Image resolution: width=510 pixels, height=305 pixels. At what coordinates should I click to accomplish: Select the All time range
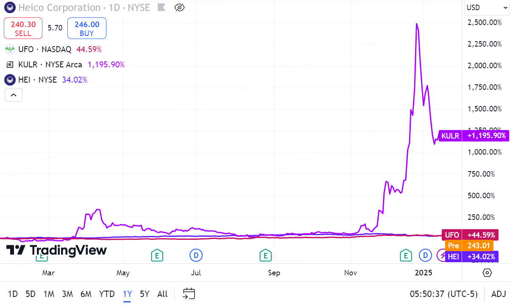pos(162,294)
